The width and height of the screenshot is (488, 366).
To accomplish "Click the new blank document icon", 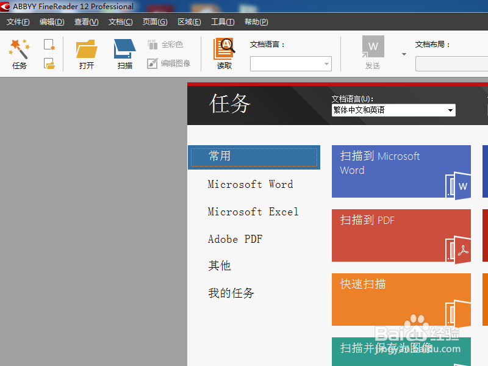I will (49, 45).
